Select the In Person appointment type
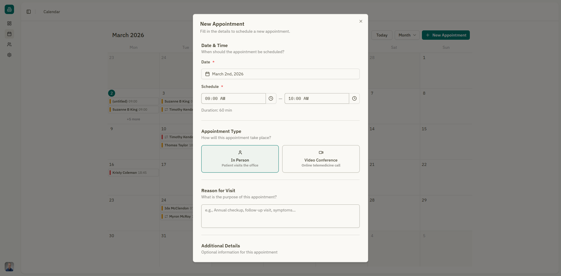This screenshot has width=561, height=276. (x=240, y=159)
